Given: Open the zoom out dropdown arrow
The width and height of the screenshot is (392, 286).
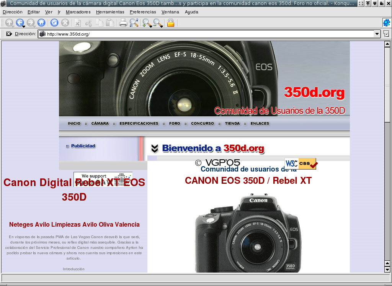Looking at the screenshot, I should tap(162, 27).
